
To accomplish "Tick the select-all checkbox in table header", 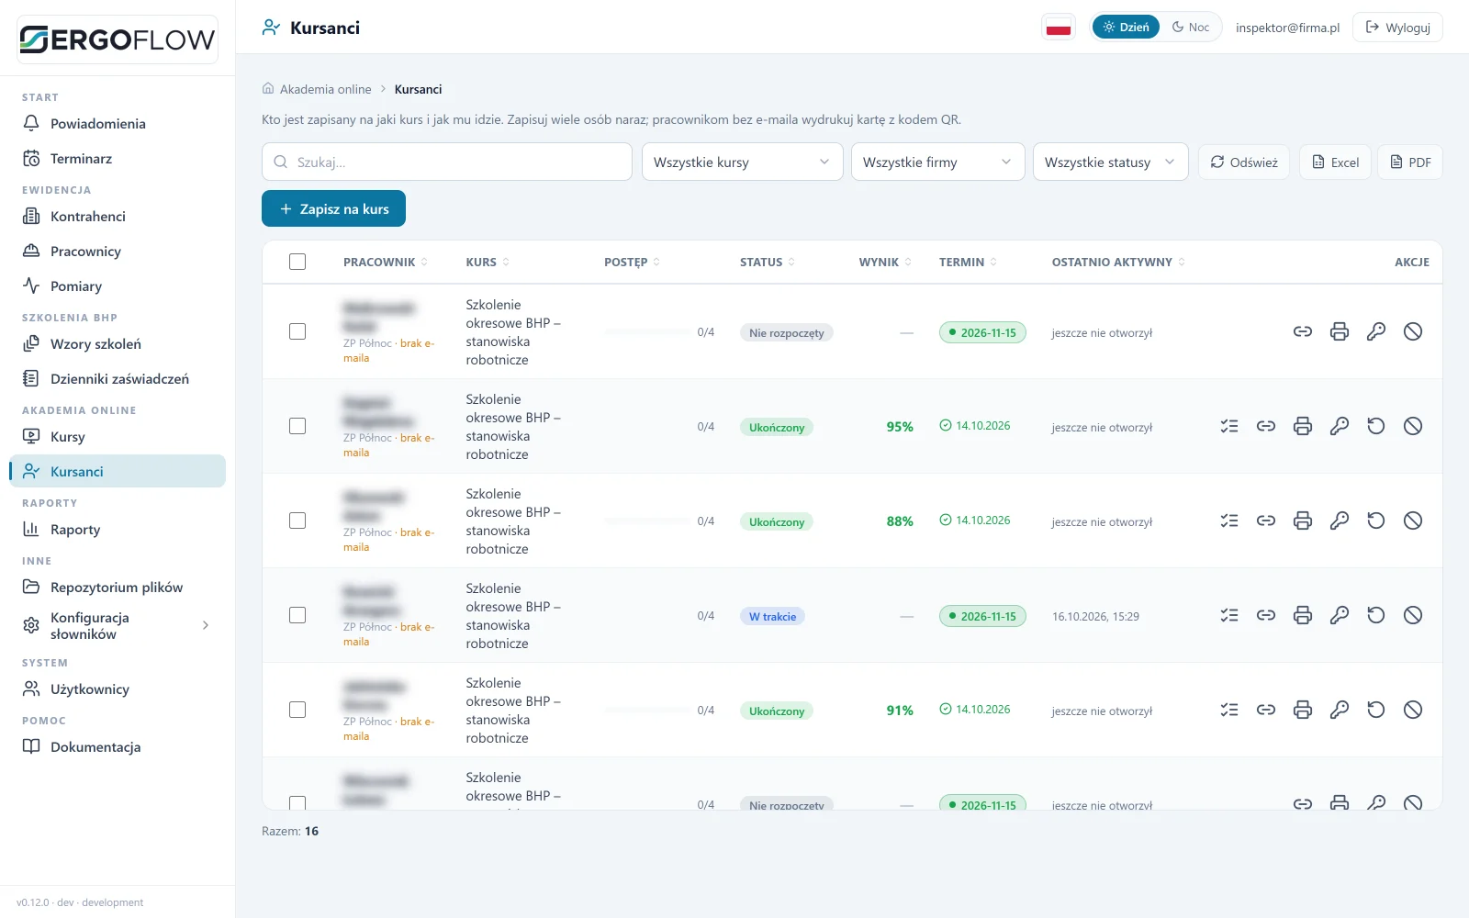I will click(x=297, y=262).
